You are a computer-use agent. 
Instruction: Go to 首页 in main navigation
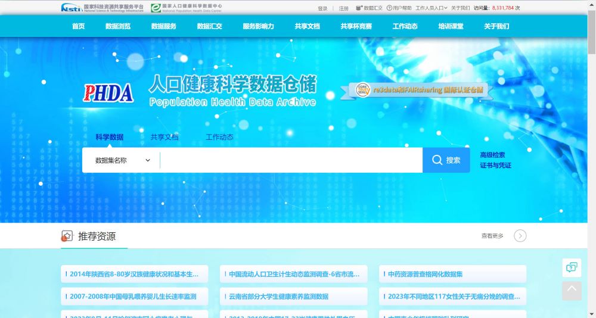pyautogui.click(x=78, y=26)
